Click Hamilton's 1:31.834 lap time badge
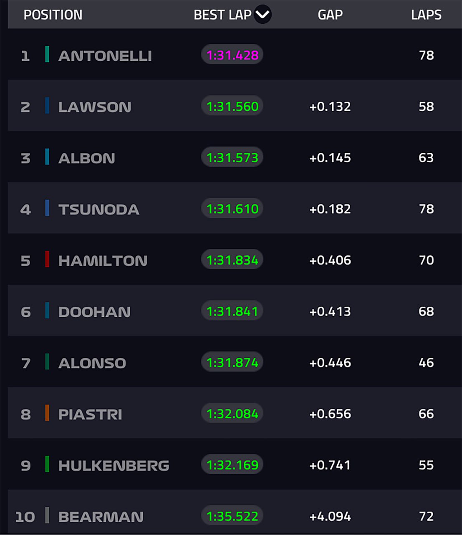 232,260
